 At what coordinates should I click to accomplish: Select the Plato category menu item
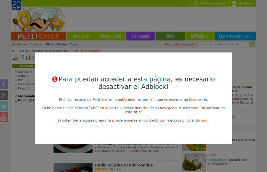click(50, 44)
